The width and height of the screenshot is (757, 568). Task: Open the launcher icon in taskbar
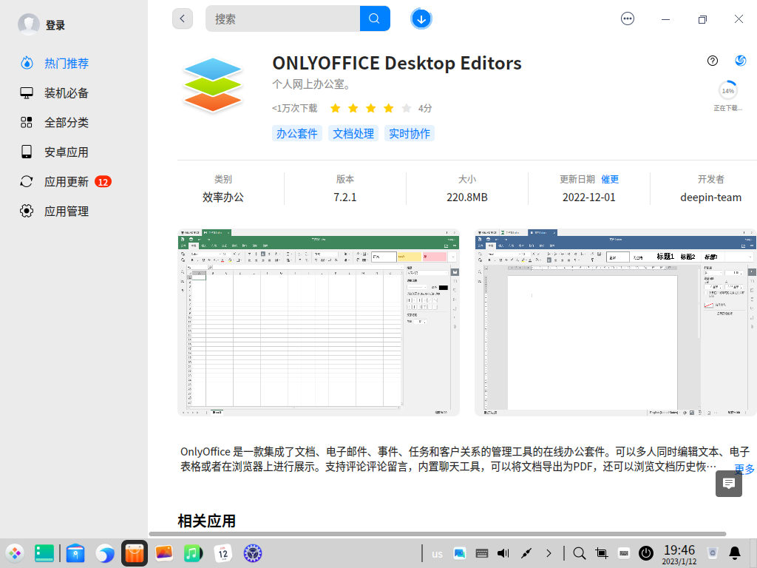click(x=15, y=553)
